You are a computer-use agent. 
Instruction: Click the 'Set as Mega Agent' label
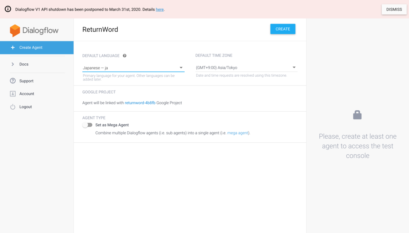[112, 125]
